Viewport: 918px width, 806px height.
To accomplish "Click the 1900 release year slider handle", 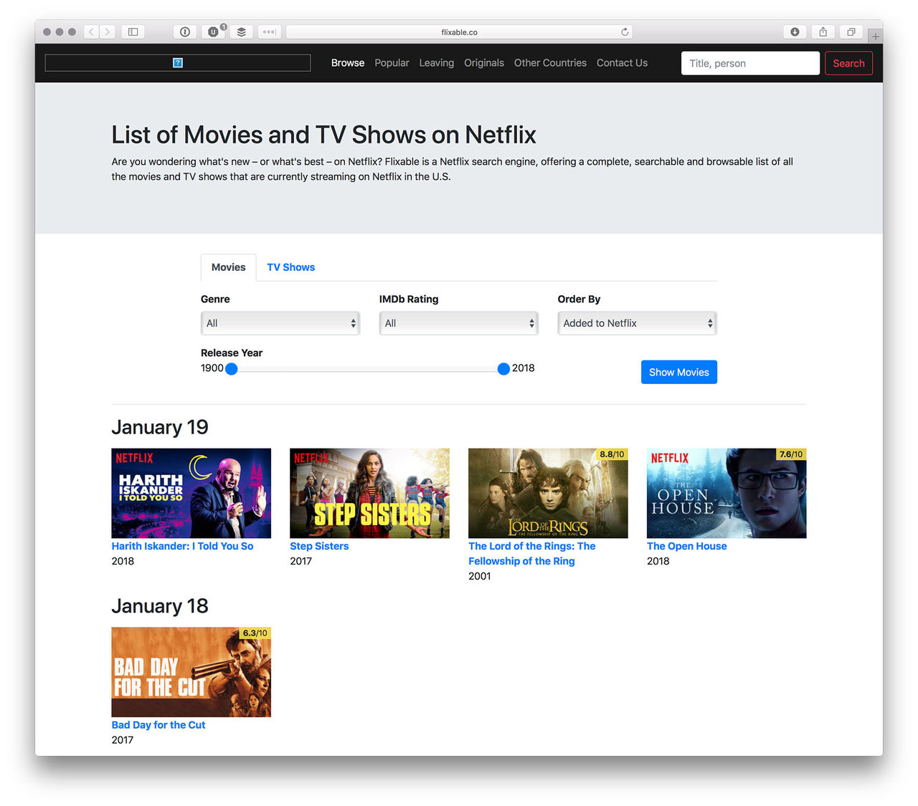I will pyautogui.click(x=231, y=369).
